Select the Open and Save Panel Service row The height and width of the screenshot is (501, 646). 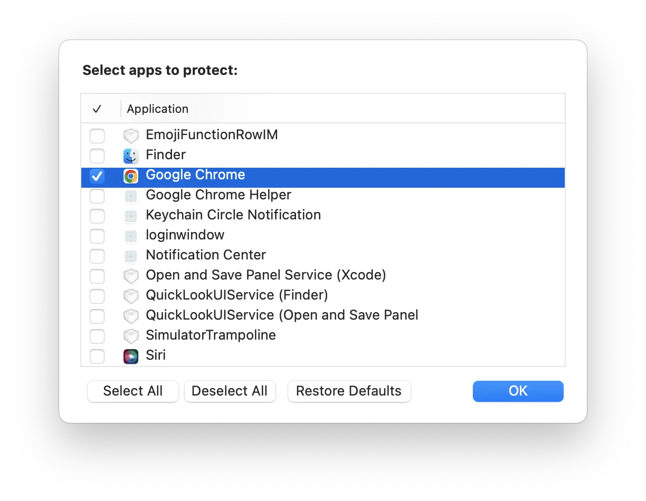tap(266, 275)
